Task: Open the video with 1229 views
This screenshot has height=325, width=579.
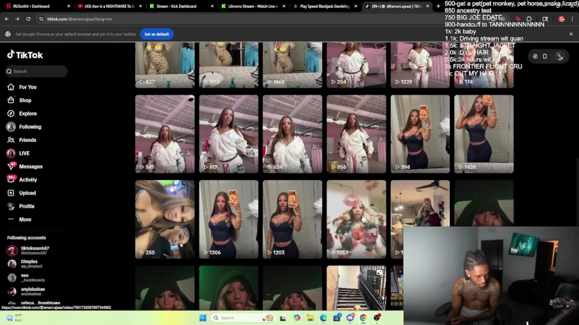Action: point(420,65)
